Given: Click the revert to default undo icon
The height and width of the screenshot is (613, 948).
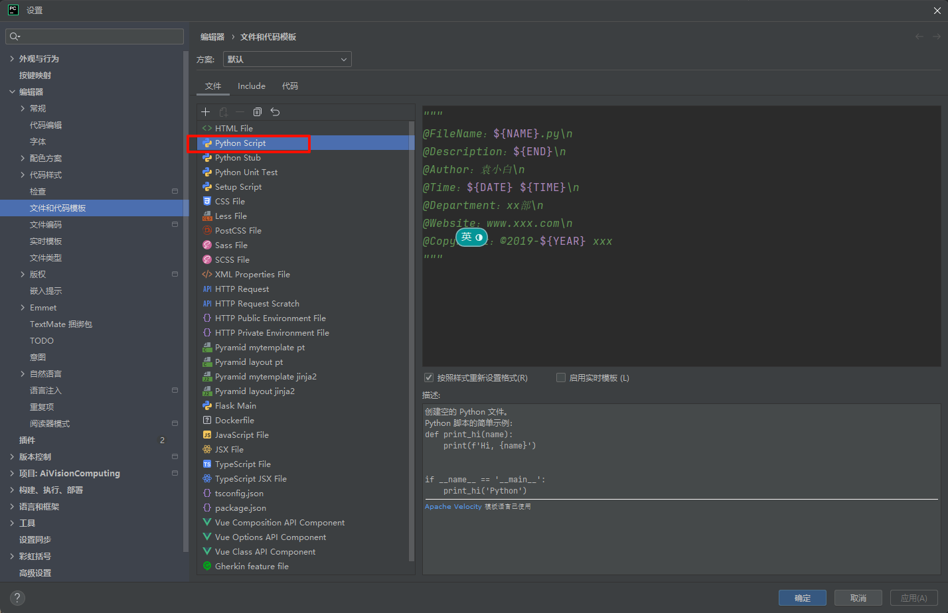Looking at the screenshot, I should (275, 112).
